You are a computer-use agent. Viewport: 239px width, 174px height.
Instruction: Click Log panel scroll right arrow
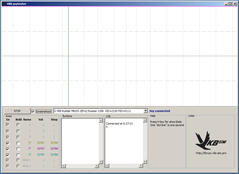[141, 166]
